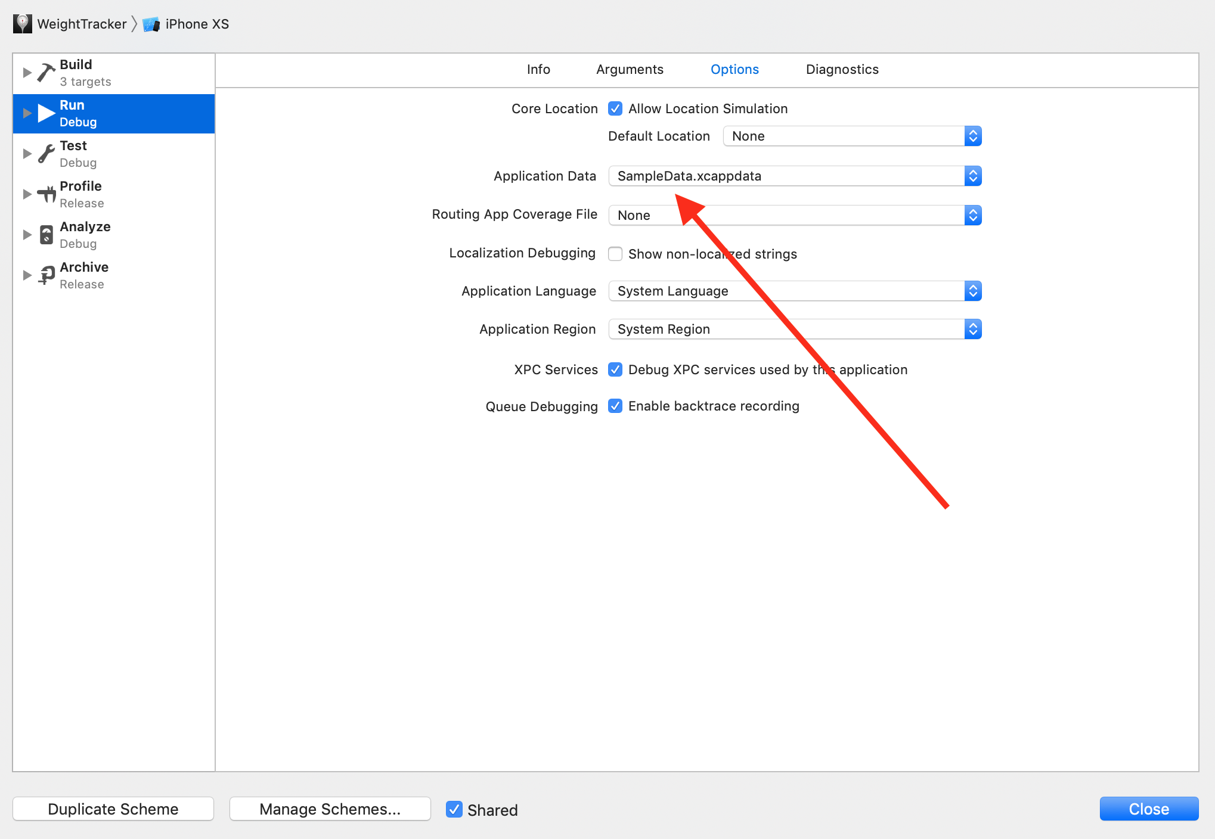Open the Application Language dropdown
The image size is (1215, 839).
click(x=795, y=291)
